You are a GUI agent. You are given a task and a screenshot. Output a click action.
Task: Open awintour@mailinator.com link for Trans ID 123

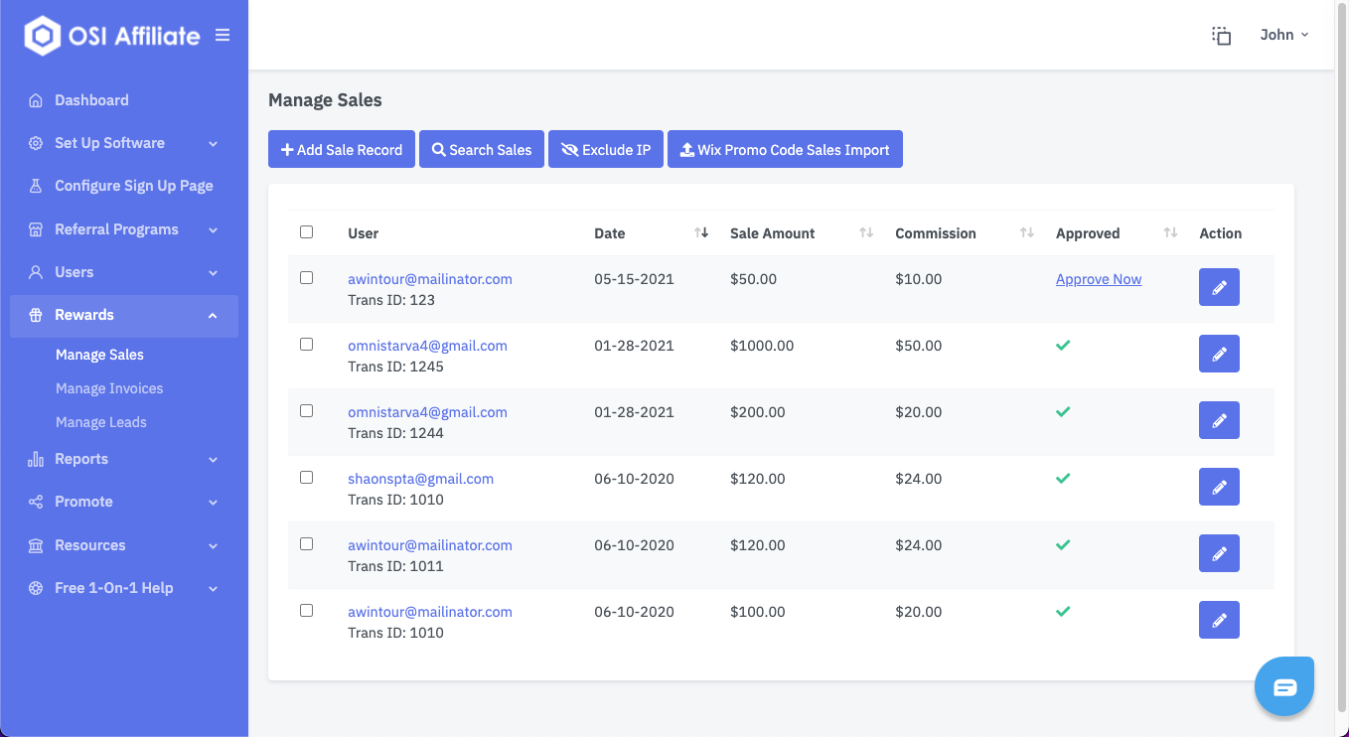(x=430, y=279)
